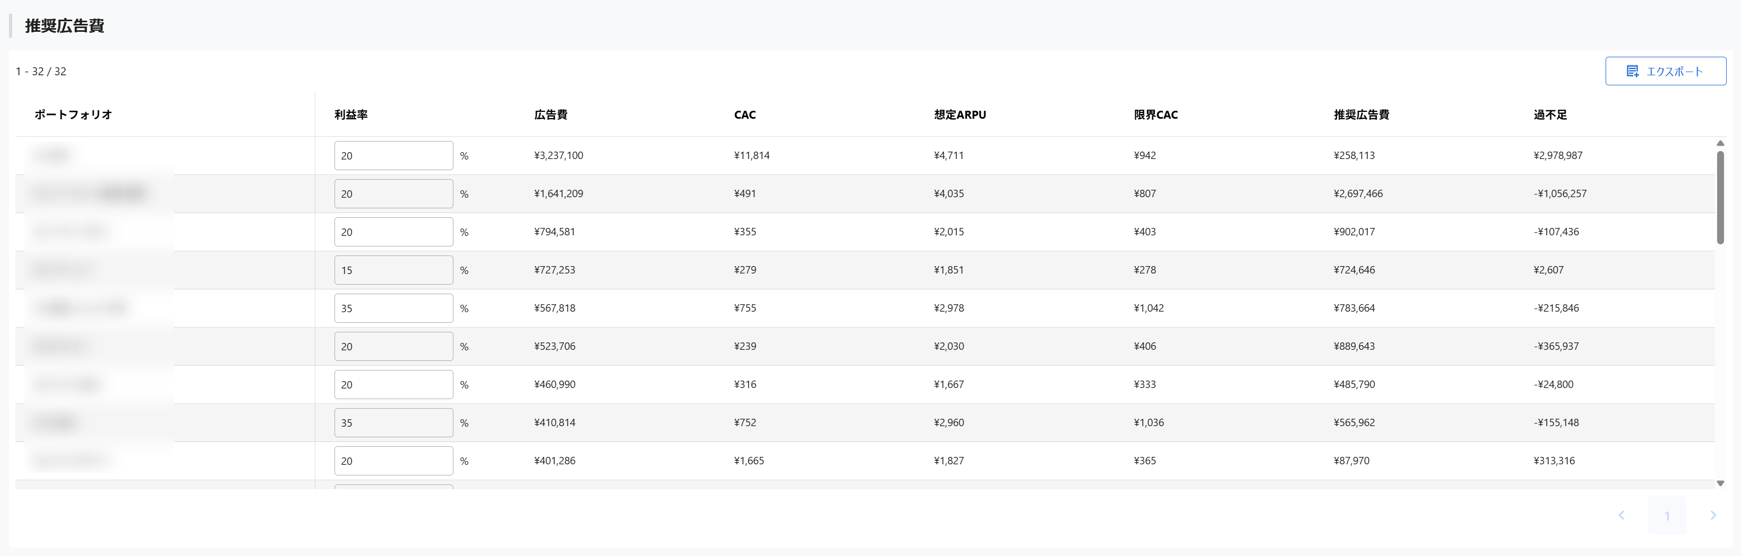Sort by 限界CAC column header
This screenshot has height=556, width=1741.
click(x=1156, y=114)
